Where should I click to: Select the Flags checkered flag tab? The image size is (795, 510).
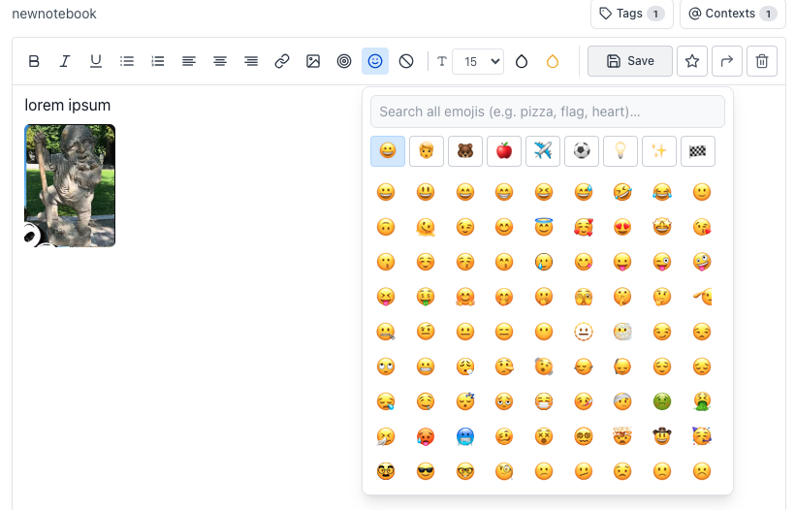(698, 151)
